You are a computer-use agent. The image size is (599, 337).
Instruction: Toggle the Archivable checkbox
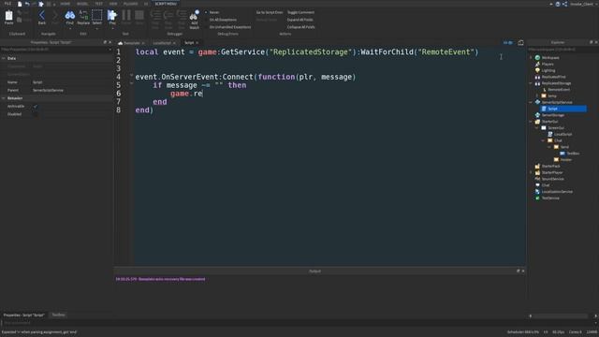36,106
